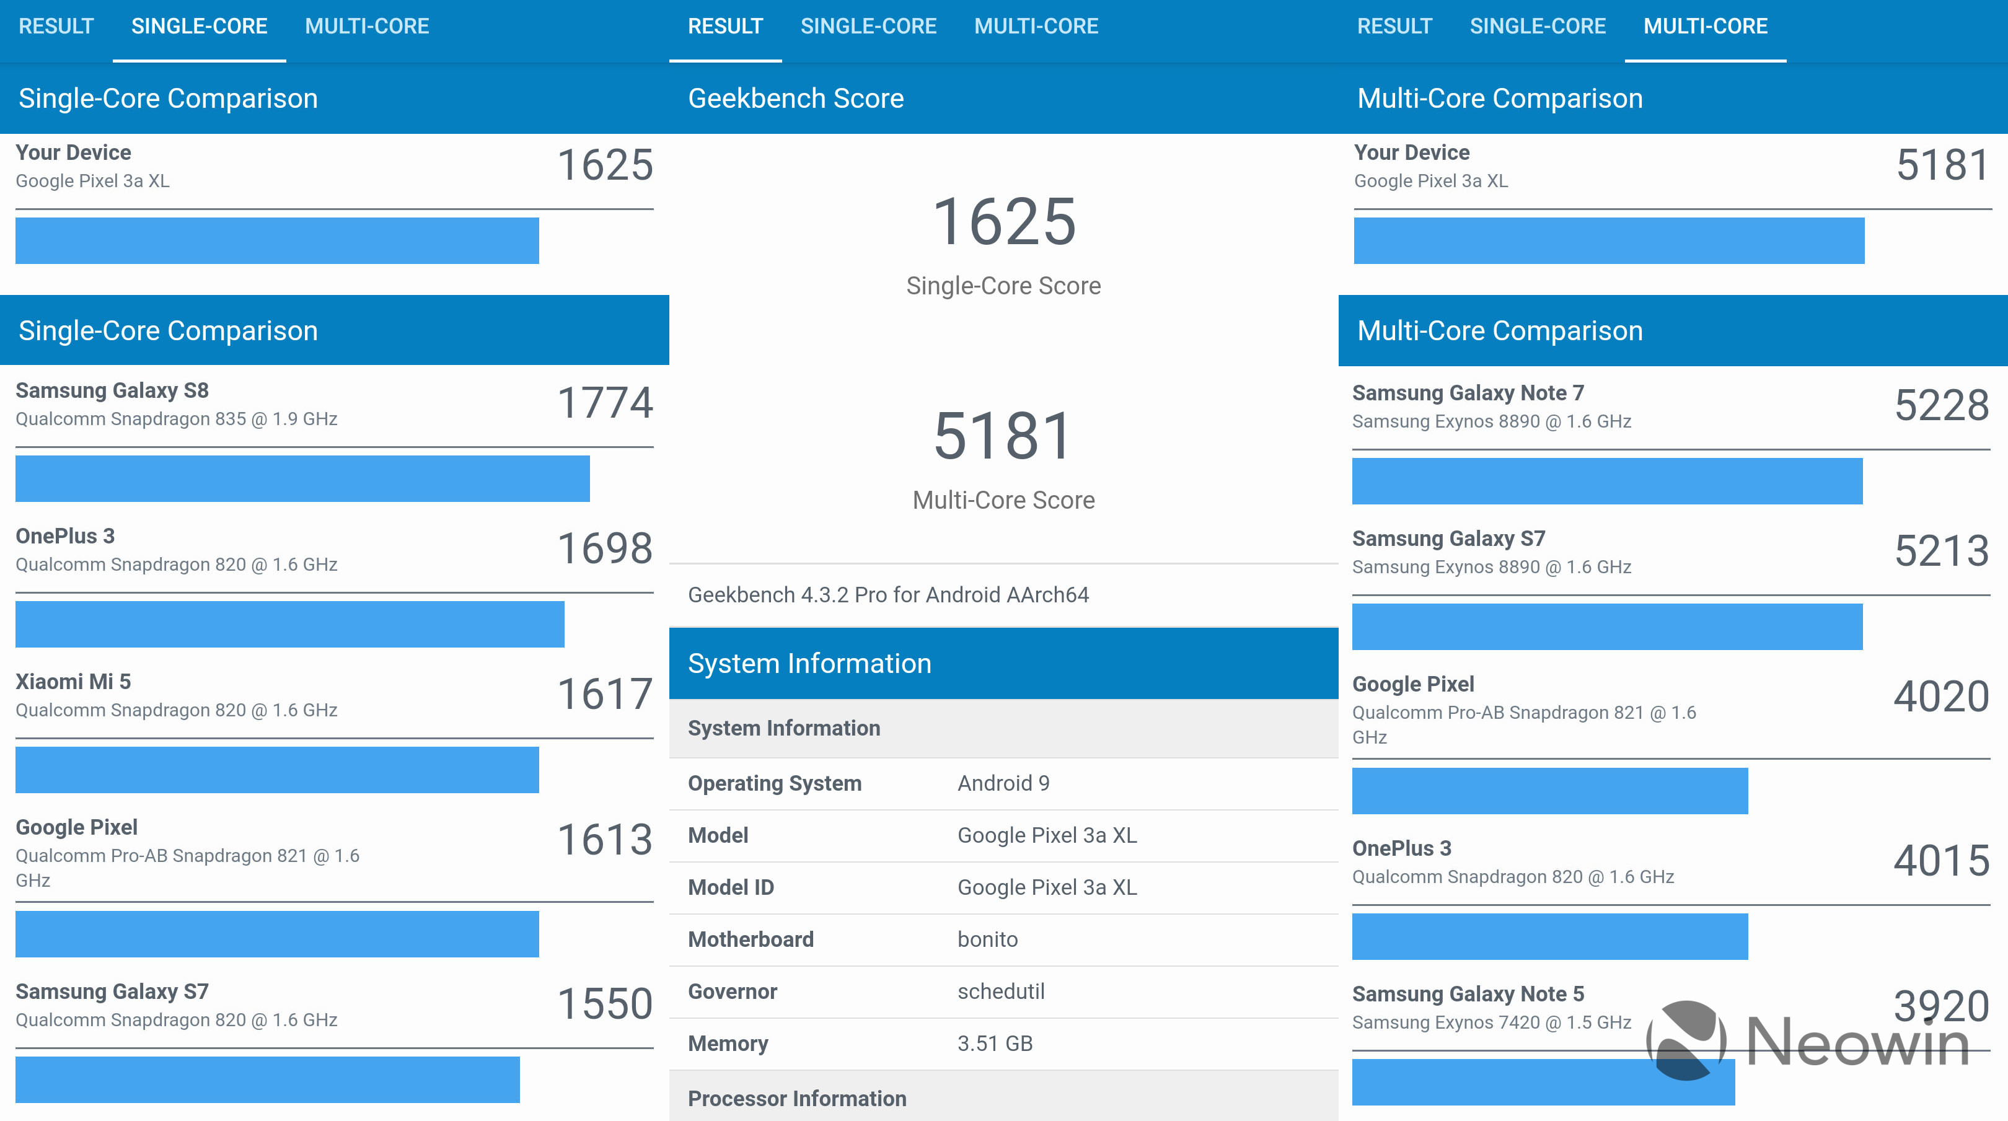Click score 5228 for Galaxy Note 7
This screenshot has width=2008, height=1121.
tap(1942, 405)
